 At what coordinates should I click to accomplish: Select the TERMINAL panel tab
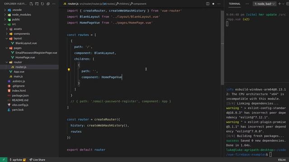click(x=234, y=4)
